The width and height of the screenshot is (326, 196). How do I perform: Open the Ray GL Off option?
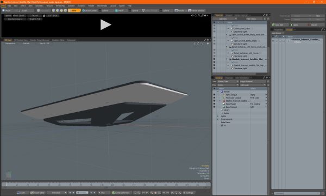[45, 44]
